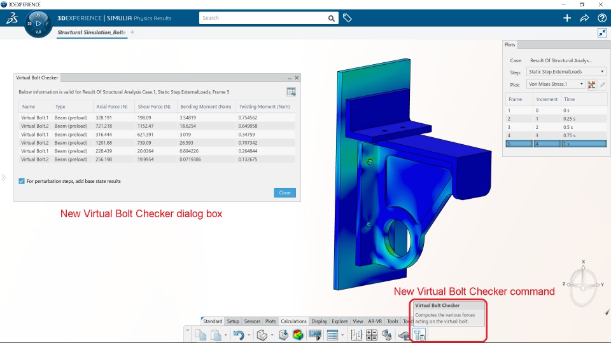Click the Plots panel title tab

coord(510,44)
